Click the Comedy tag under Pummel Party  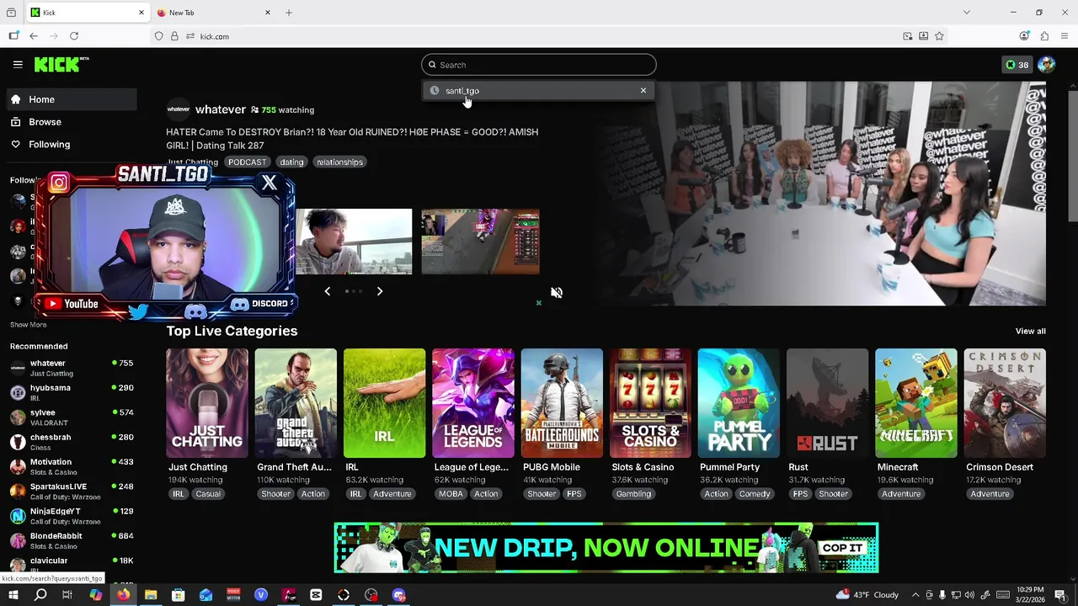pyautogui.click(x=755, y=494)
